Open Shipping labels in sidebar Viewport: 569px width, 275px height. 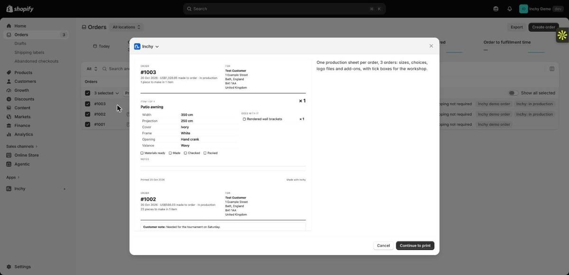click(29, 53)
